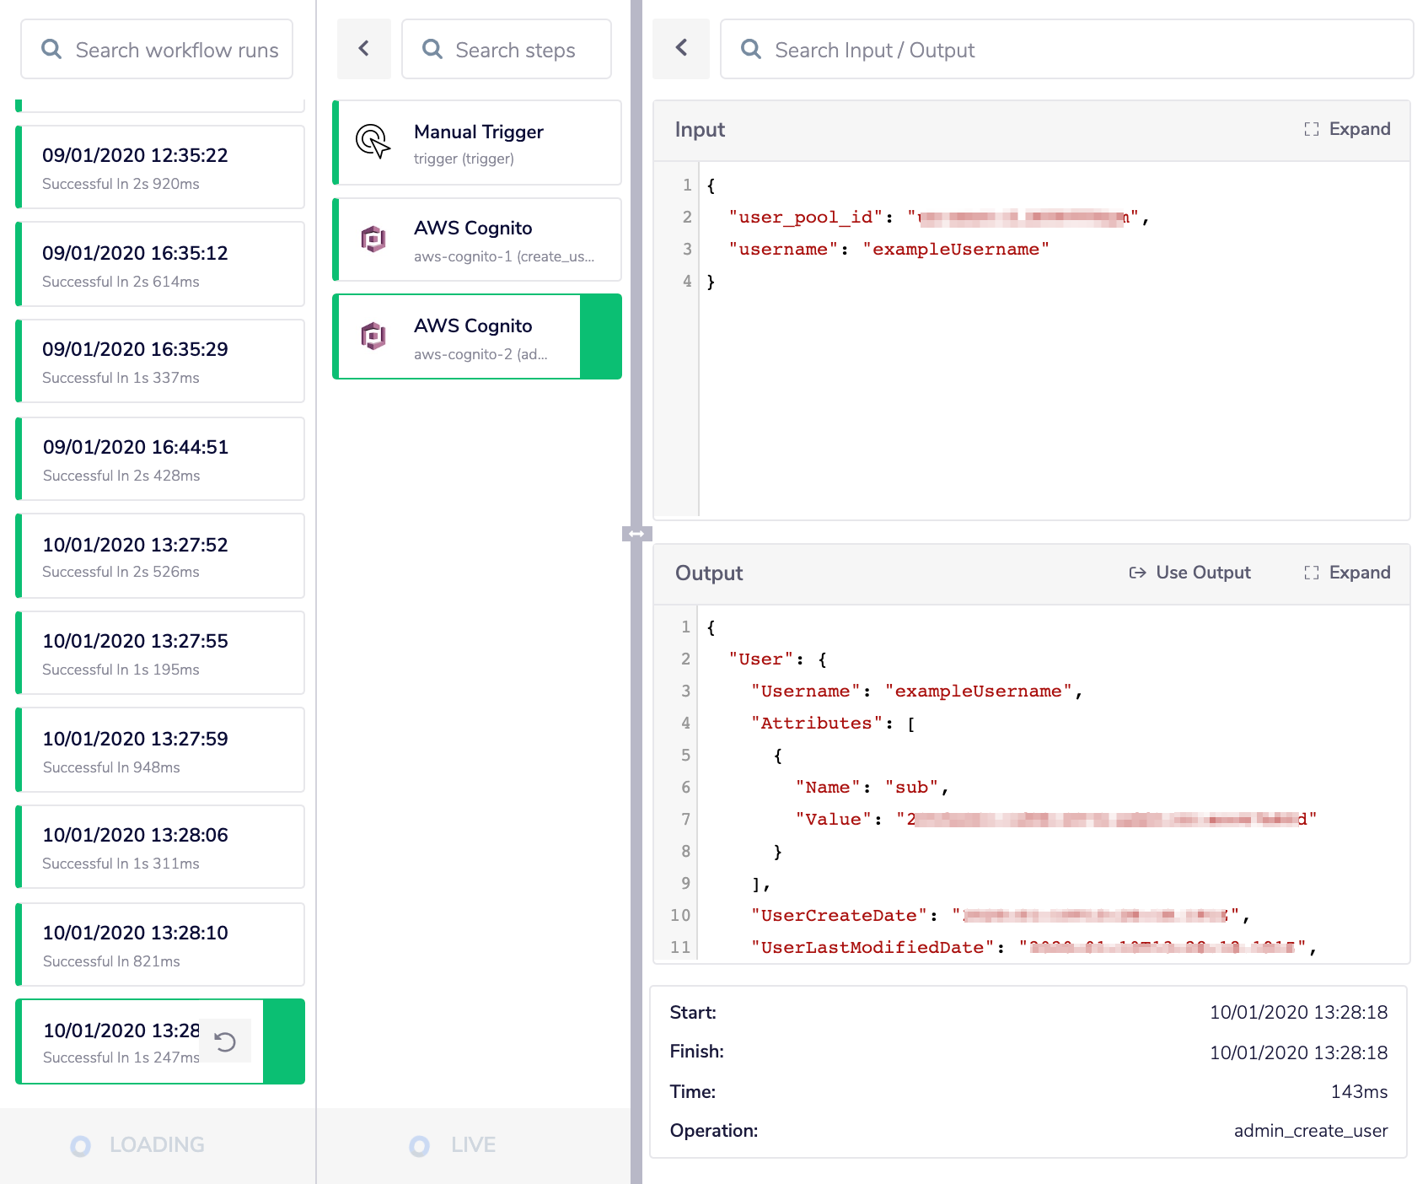The image size is (1428, 1184).
Task: Focus the Search workflow runs field
Action: point(177,50)
